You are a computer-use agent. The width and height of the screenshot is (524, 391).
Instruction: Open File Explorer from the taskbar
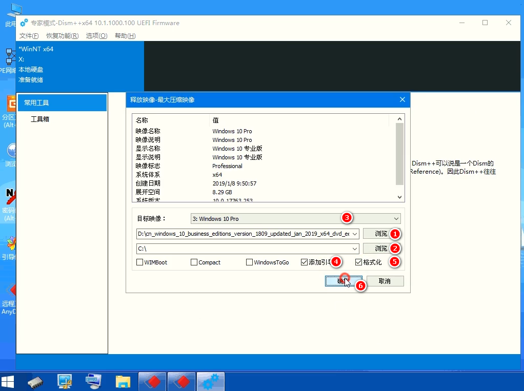(123, 382)
